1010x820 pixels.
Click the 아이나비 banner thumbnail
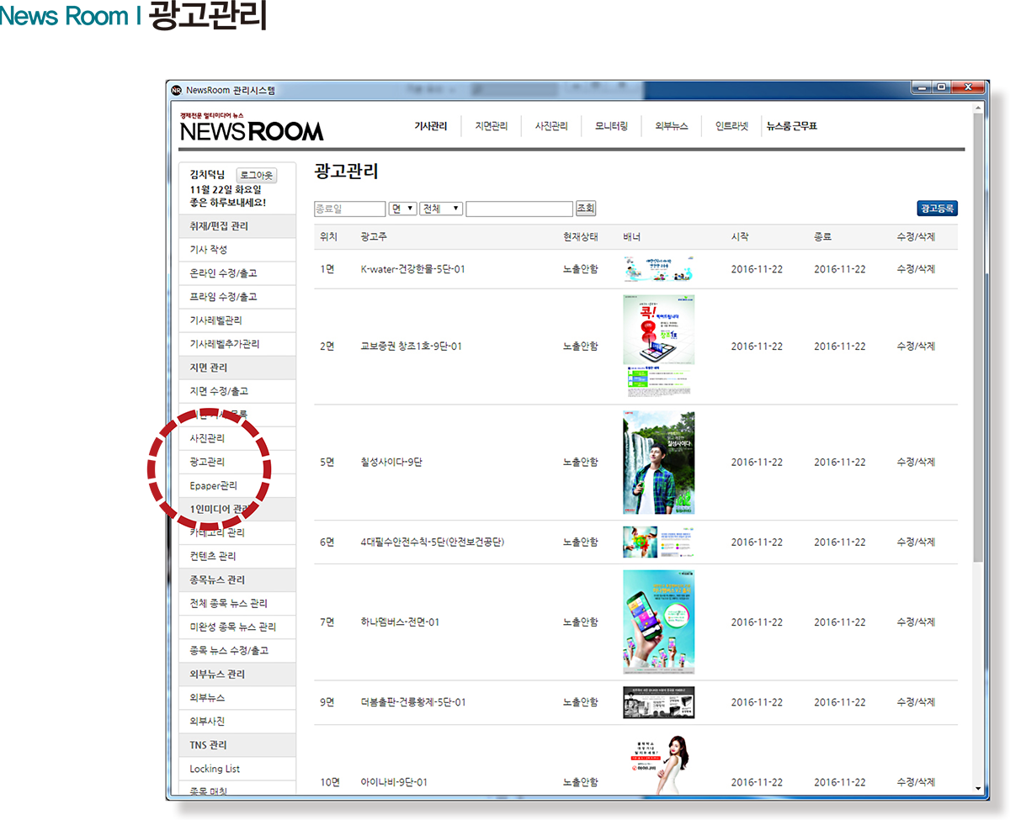coord(659,764)
